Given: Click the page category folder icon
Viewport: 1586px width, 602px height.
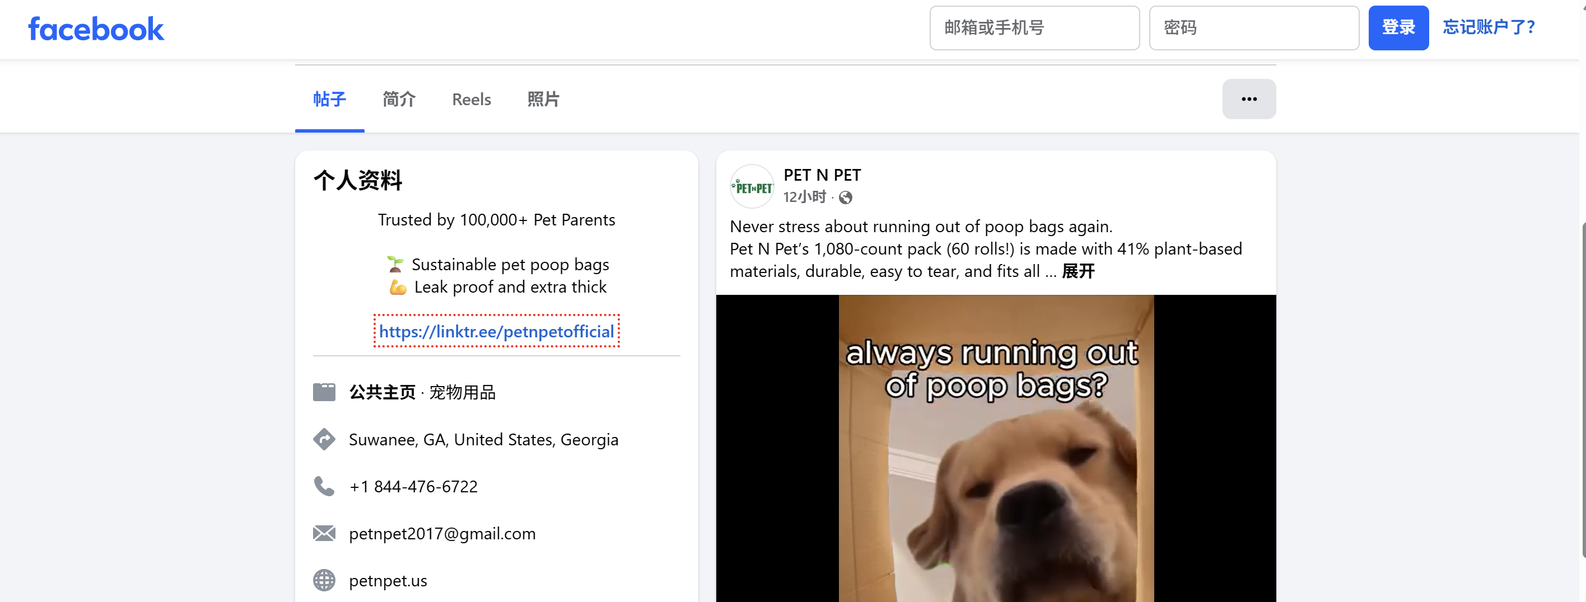Looking at the screenshot, I should 324,392.
